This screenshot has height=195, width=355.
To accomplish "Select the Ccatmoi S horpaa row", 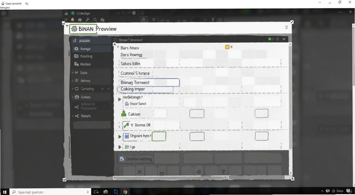I will point(135,73).
